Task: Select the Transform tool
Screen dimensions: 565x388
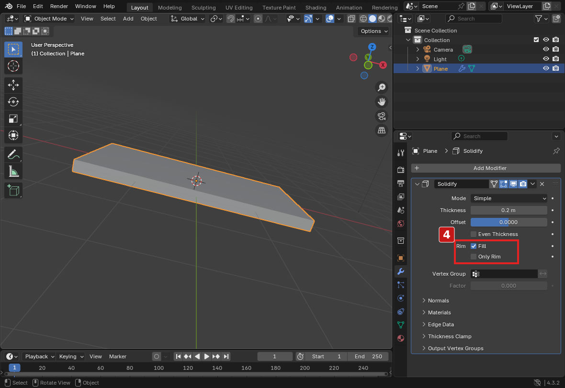Action: pyautogui.click(x=13, y=136)
